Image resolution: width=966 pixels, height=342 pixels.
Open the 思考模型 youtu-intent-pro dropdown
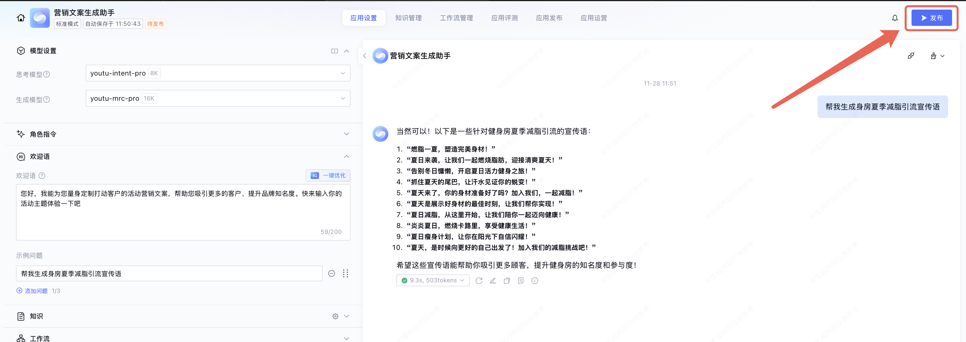click(218, 73)
